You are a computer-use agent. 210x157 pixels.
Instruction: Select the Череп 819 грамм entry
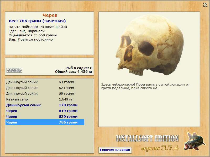click(45, 111)
